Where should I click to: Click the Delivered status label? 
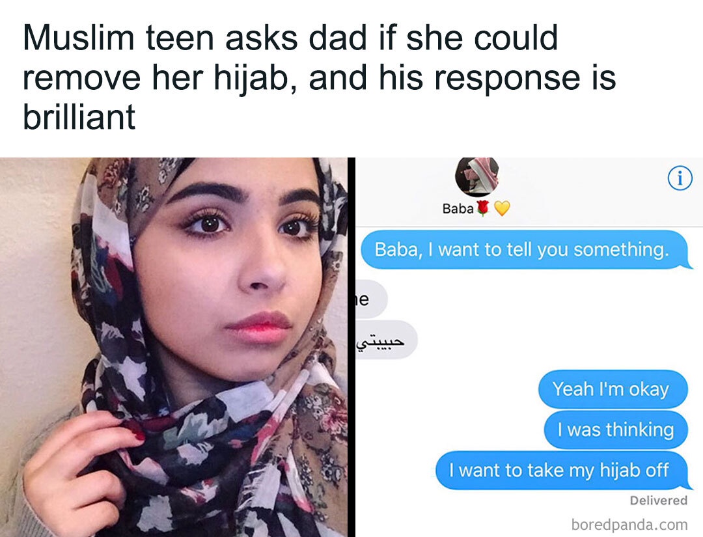[x=658, y=501]
